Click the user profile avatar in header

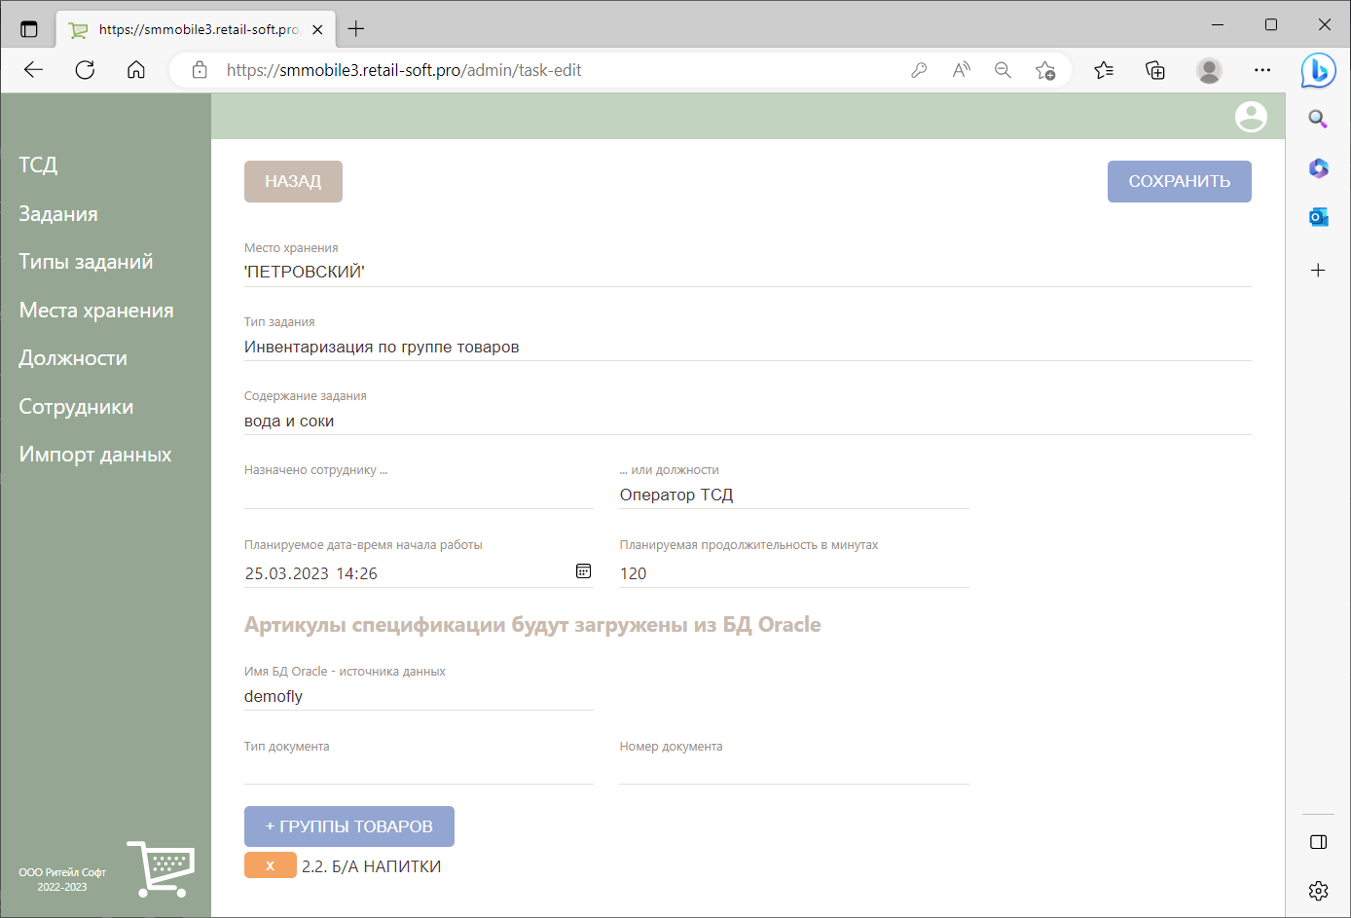coord(1250,117)
